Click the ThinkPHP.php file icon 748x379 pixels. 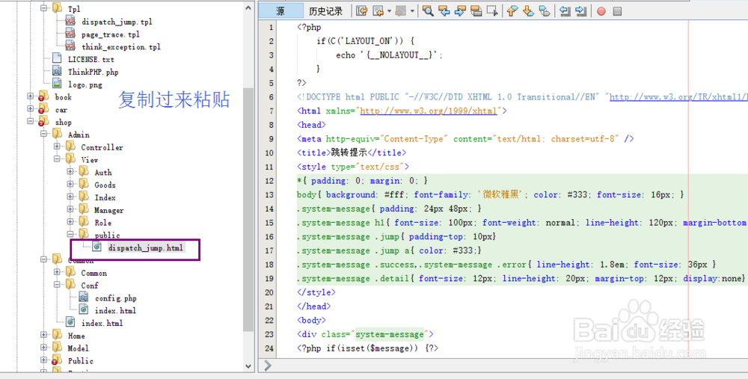coord(58,72)
